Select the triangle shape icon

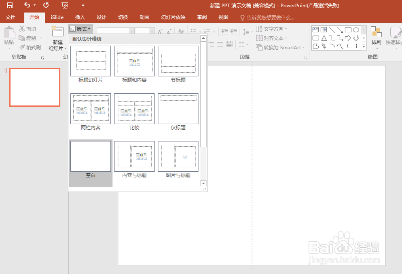(x=324, y=38)
